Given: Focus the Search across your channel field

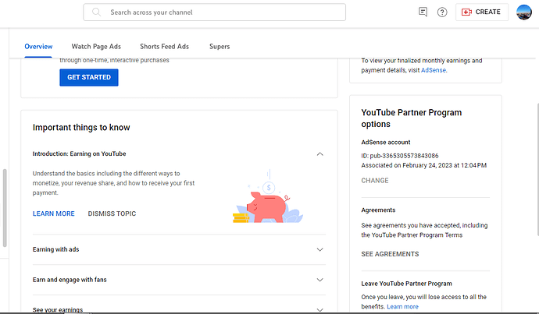Looking at the screenshot, I should tap(215, 12).
